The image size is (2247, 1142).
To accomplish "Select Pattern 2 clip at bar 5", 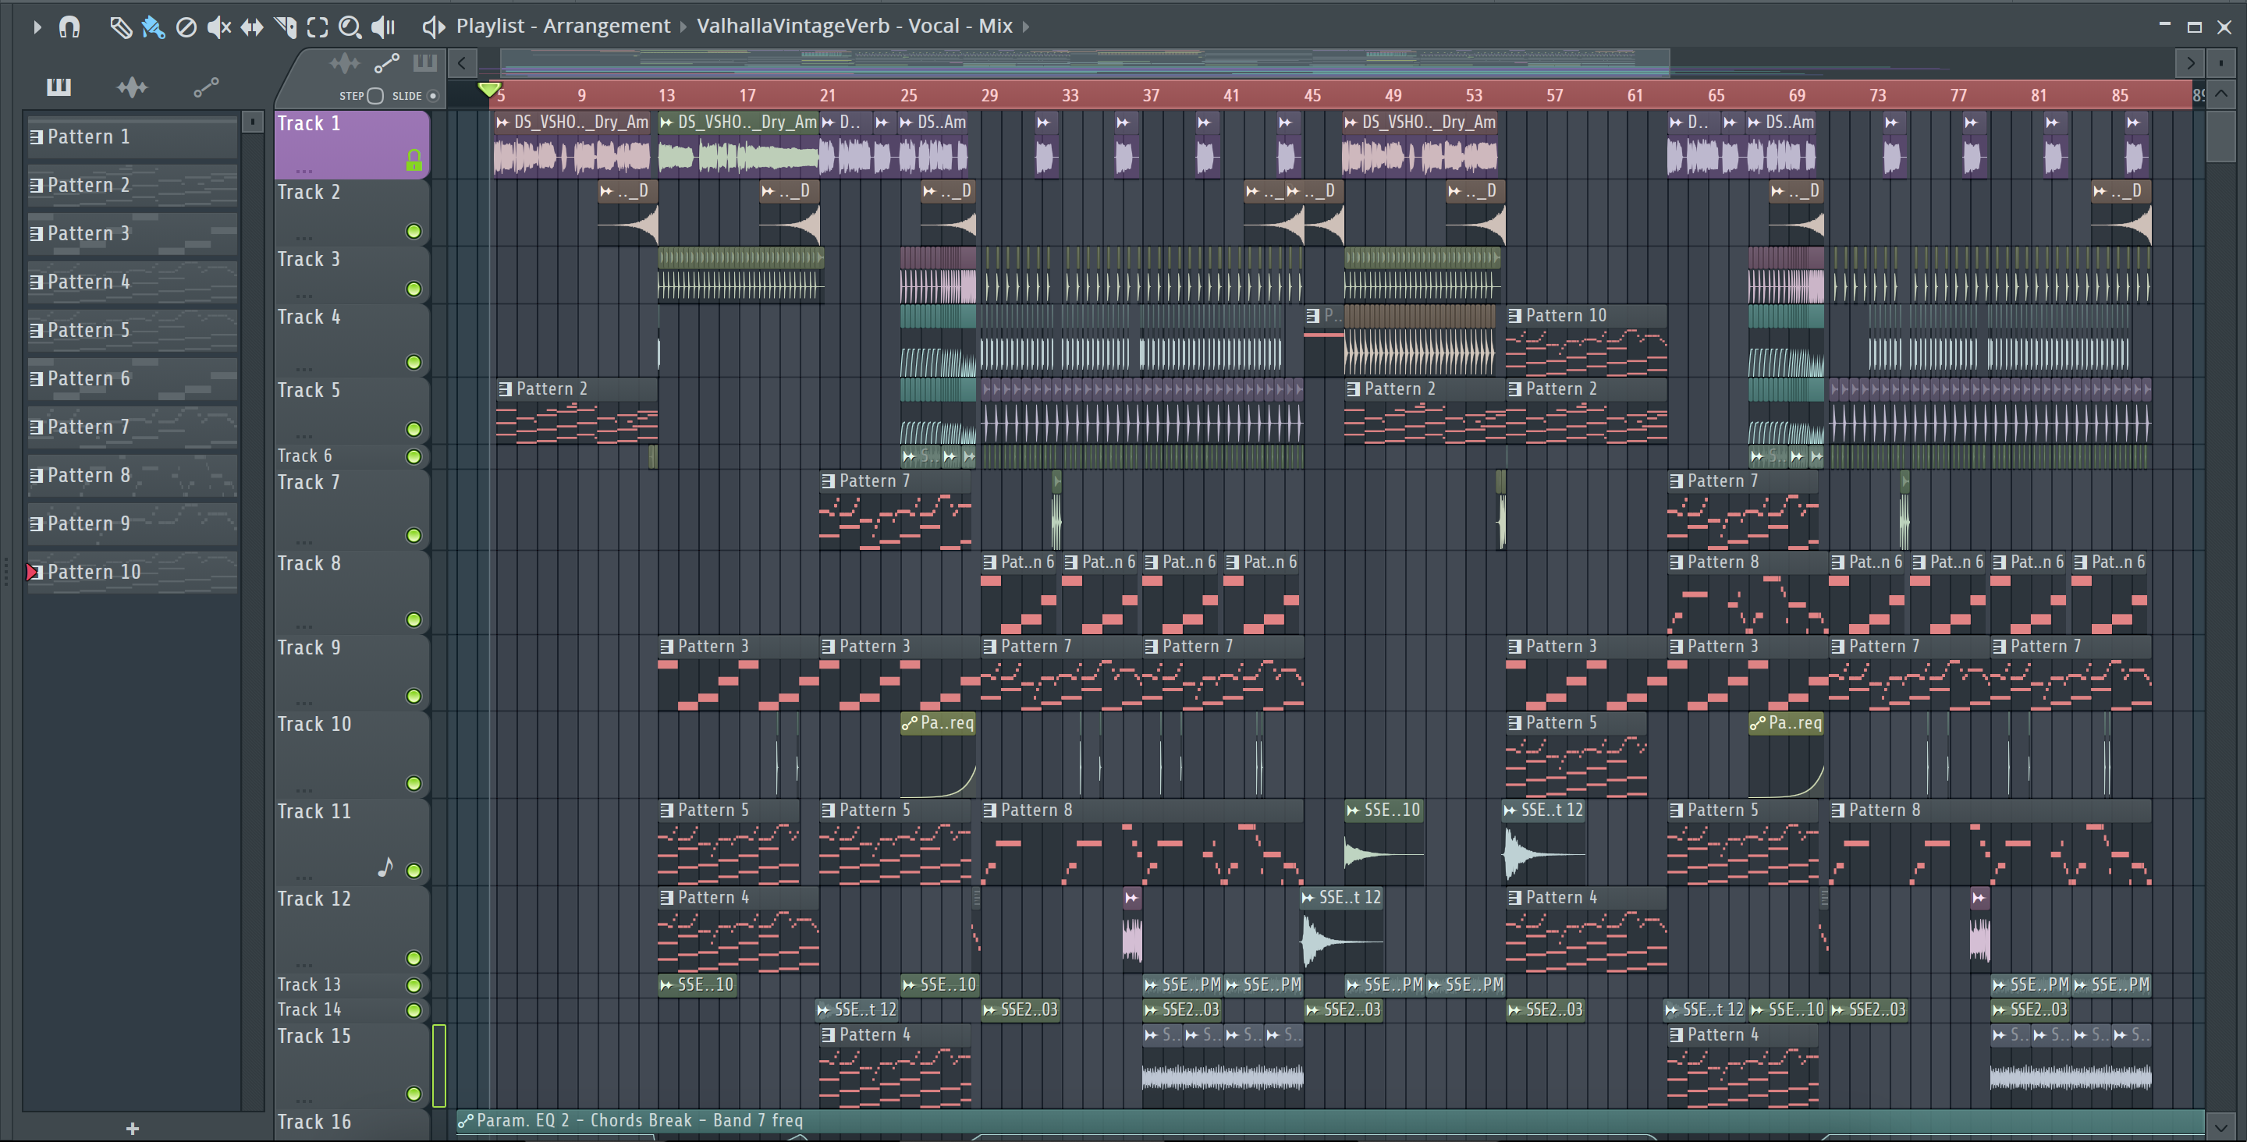I will pos(577,412).
